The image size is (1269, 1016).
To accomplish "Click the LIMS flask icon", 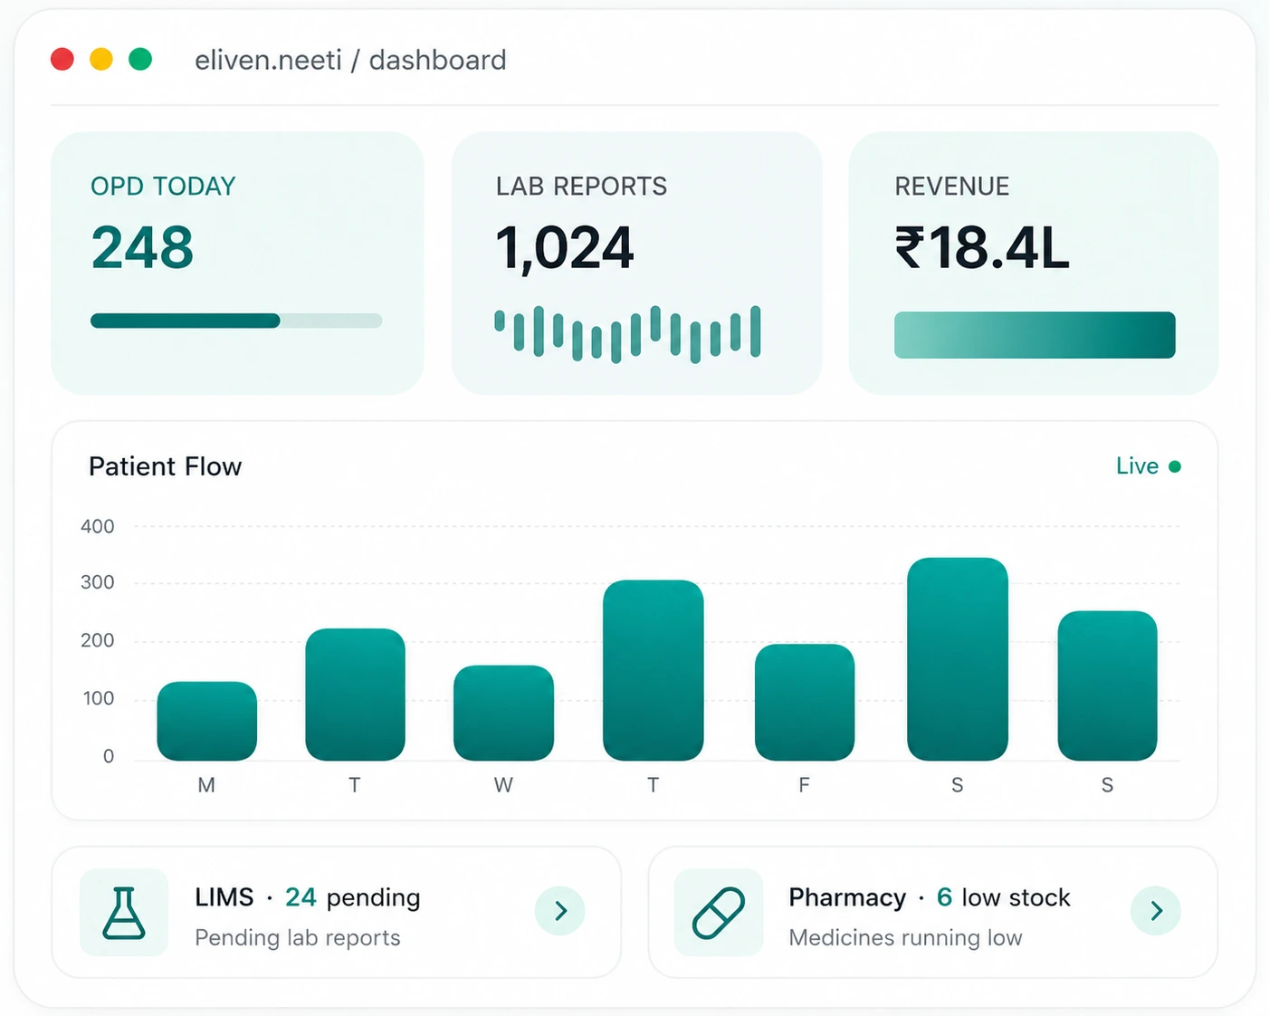I will pyautogui.click(x=124, y=912).
